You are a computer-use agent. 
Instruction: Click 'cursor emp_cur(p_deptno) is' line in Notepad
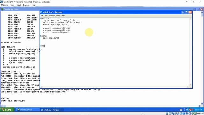click(59, 20)
